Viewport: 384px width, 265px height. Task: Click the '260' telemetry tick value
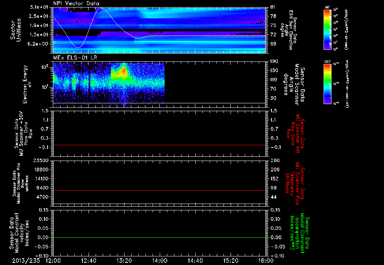274,160
